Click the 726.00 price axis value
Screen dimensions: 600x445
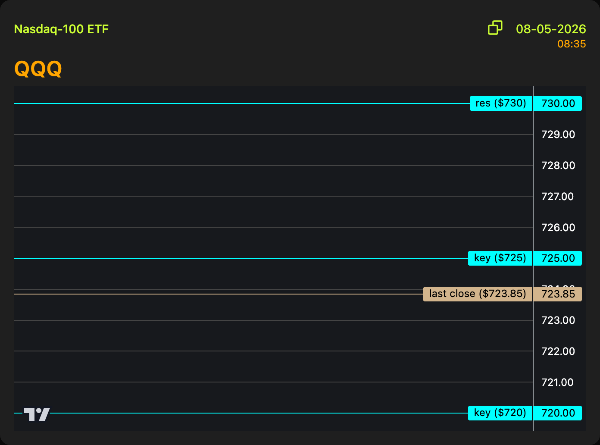point(558,228)
